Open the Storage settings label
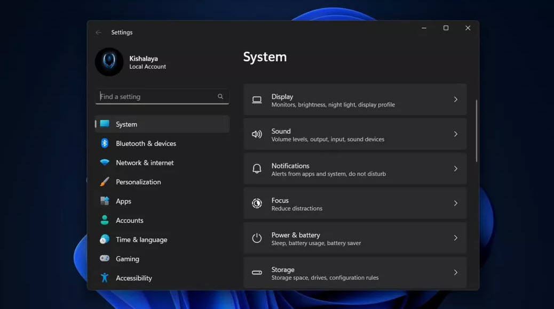554x309 pixels. [x=283, y=270]
